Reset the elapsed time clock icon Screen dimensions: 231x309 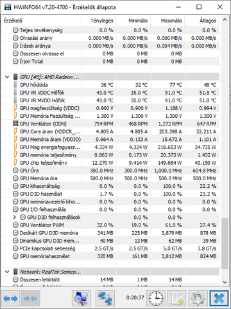coord(156,298)
